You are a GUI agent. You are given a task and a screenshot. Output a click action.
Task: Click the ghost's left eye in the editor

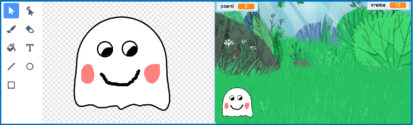pos(106,49)
